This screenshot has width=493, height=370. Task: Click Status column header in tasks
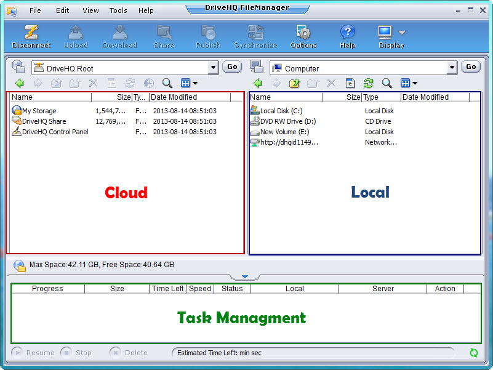click(x=233, y=289)
